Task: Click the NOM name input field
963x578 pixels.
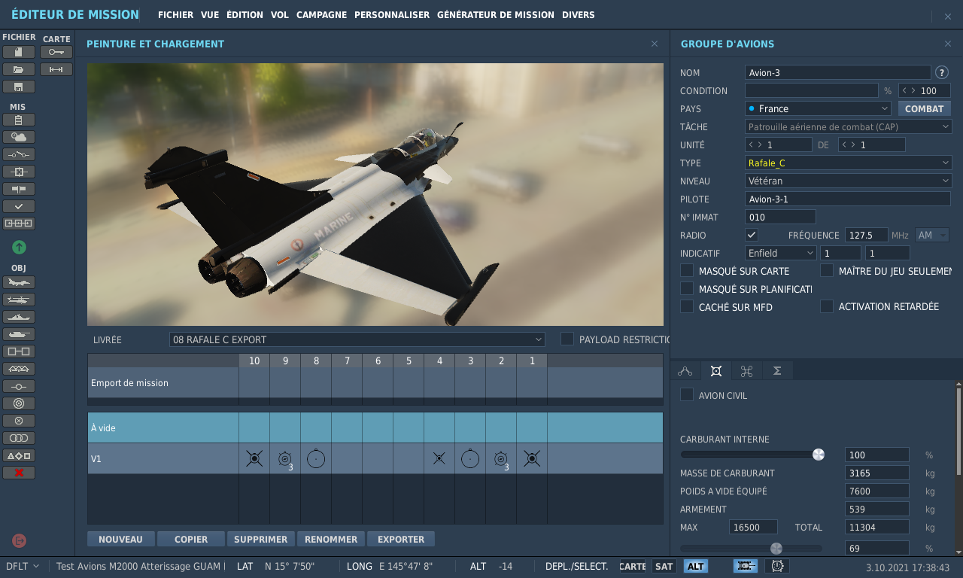Action: click(837, 73)
